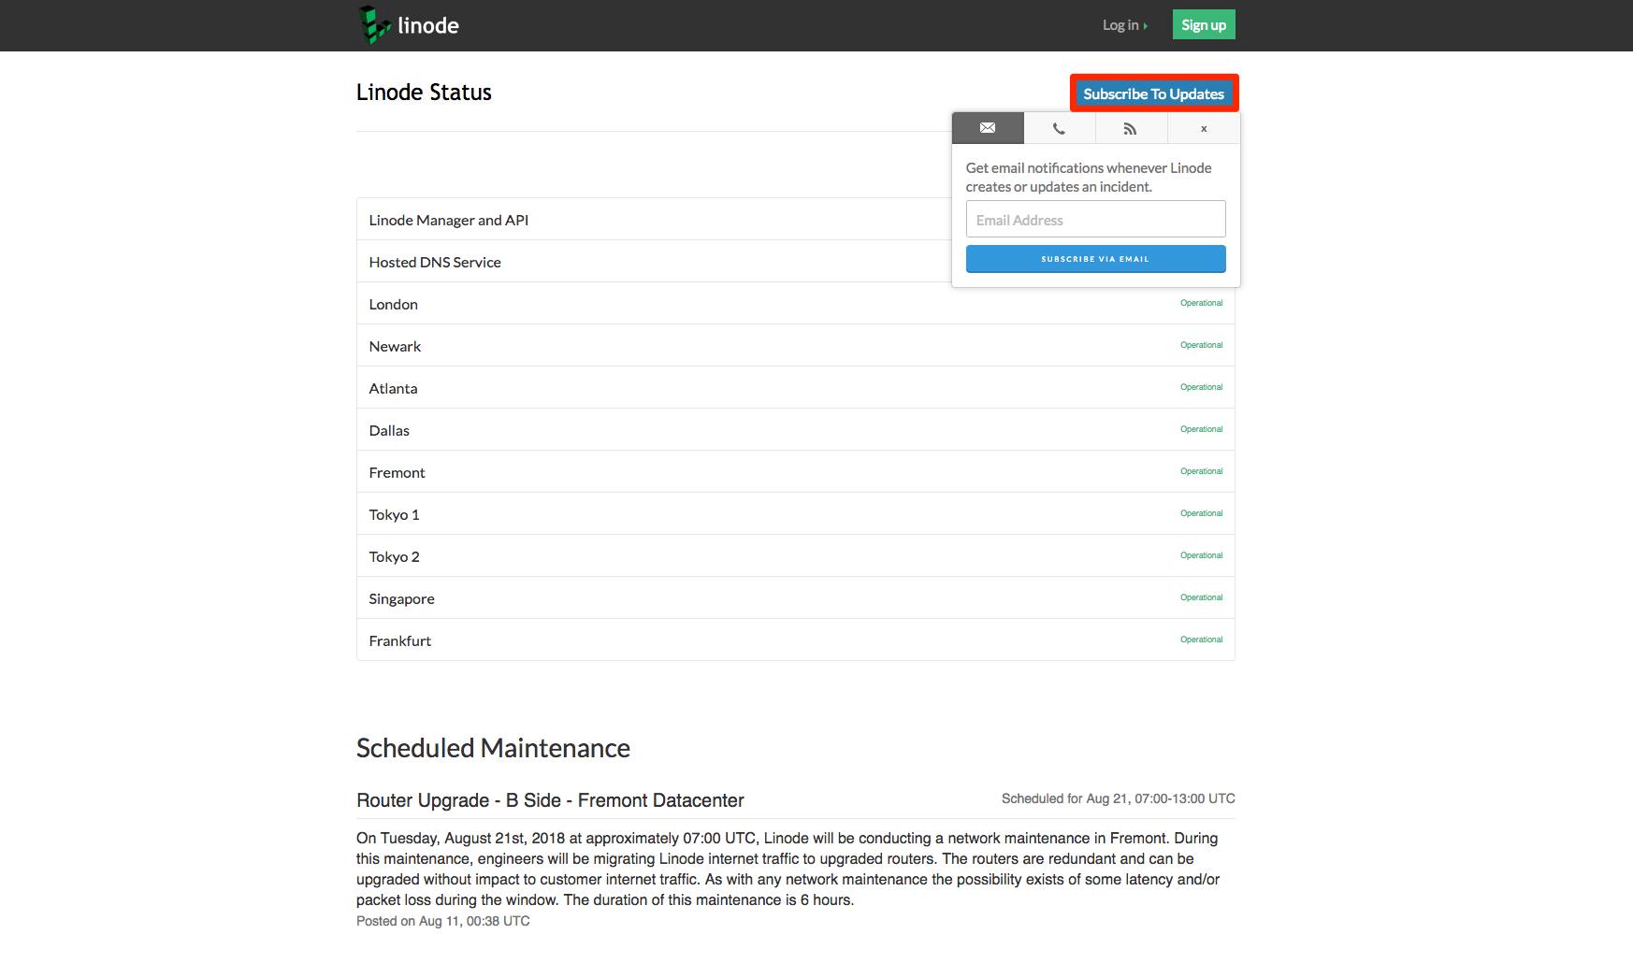Open the London Operational status link
The width and height of the screenshot is (1633, 963).
coord(1200,303)
